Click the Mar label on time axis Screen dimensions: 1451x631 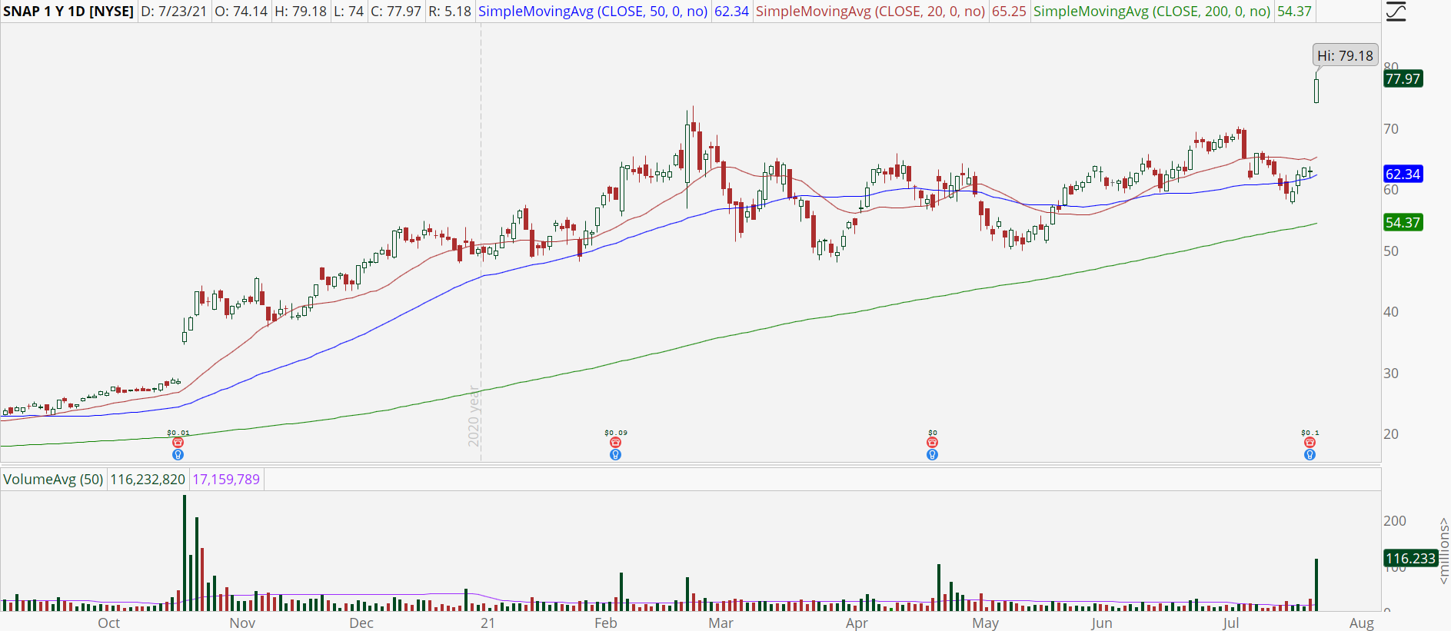coord(721,623)
